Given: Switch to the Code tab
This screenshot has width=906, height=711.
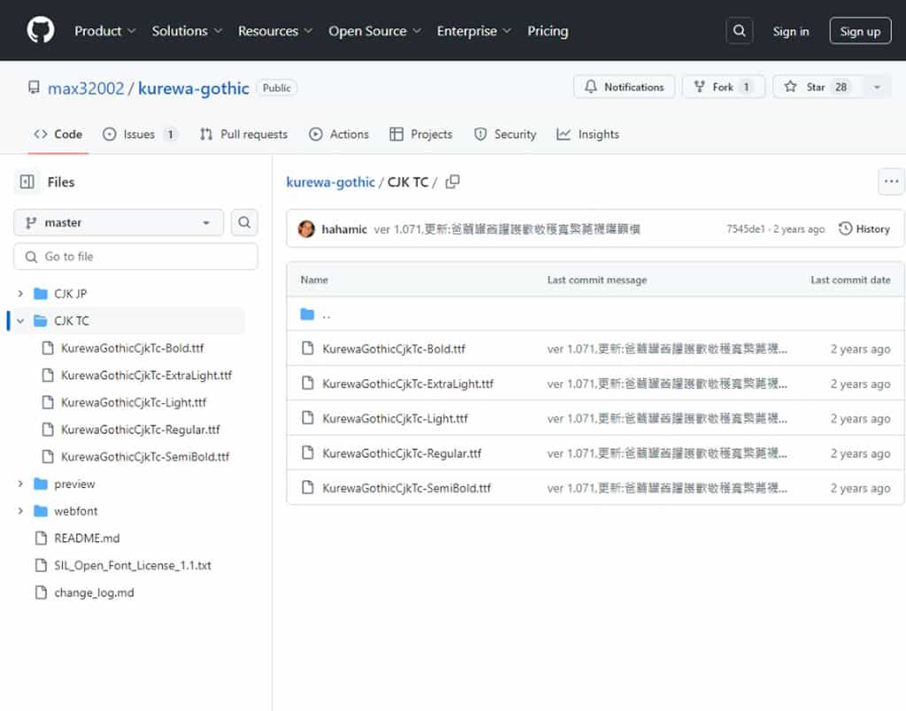Looking at the screenshot, I should click(x=58, y=134).
